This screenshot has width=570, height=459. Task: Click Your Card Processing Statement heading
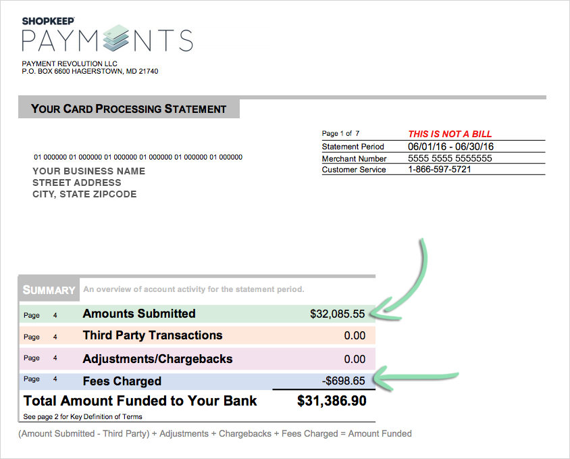click(129, 108)
